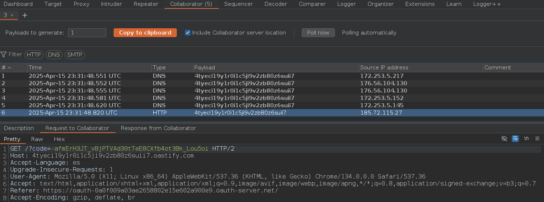This screenshot has width=544, height=202.
Task: Sort by the Source IP address column
Action: tap(384, 68)
